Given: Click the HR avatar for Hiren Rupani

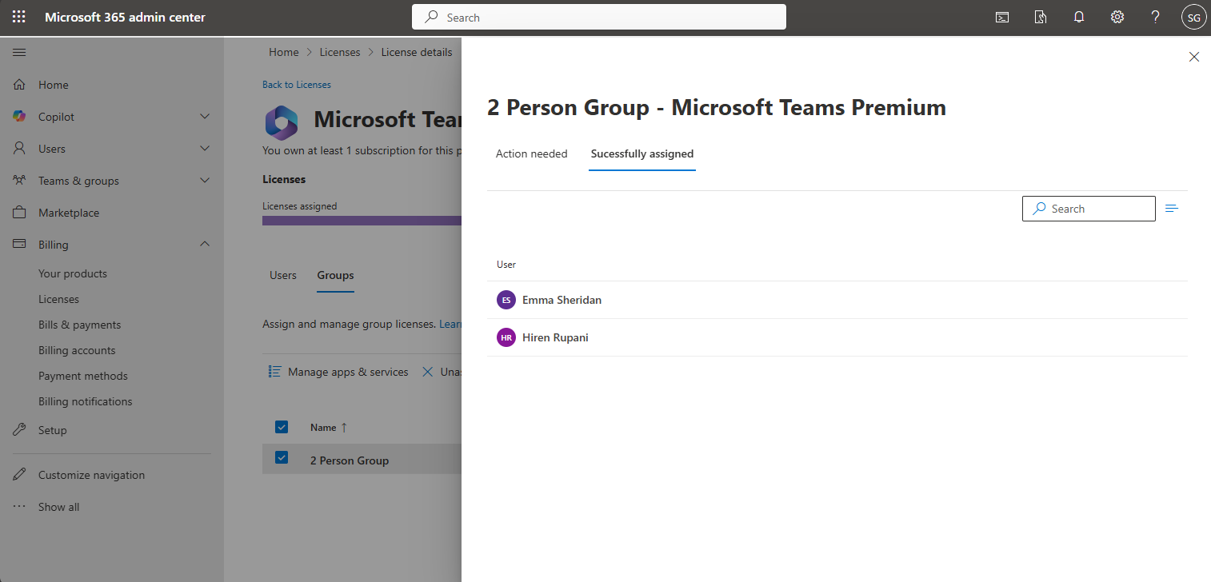Looking at the screenshot, I should click(506, 337).
